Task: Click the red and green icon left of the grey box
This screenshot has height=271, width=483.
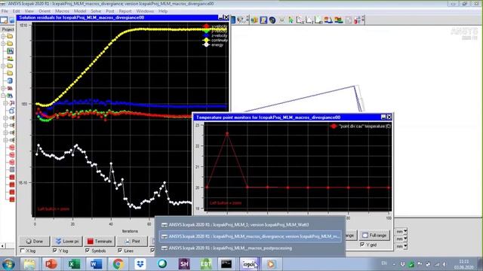Action: click(339, 20)
